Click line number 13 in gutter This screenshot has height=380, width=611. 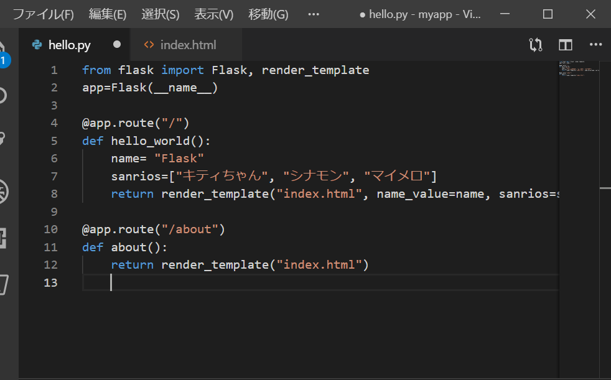point(50,283)
